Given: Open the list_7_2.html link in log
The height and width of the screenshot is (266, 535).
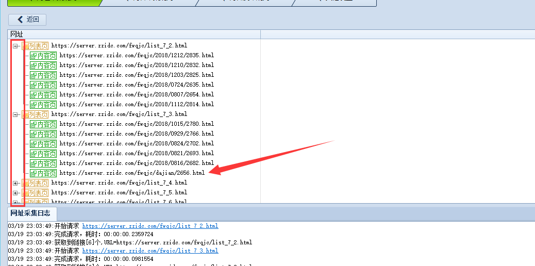Looking at the screenshot, I should [x=150, y=226].
